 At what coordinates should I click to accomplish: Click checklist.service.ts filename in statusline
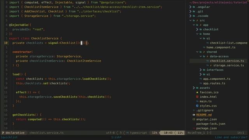47,133
